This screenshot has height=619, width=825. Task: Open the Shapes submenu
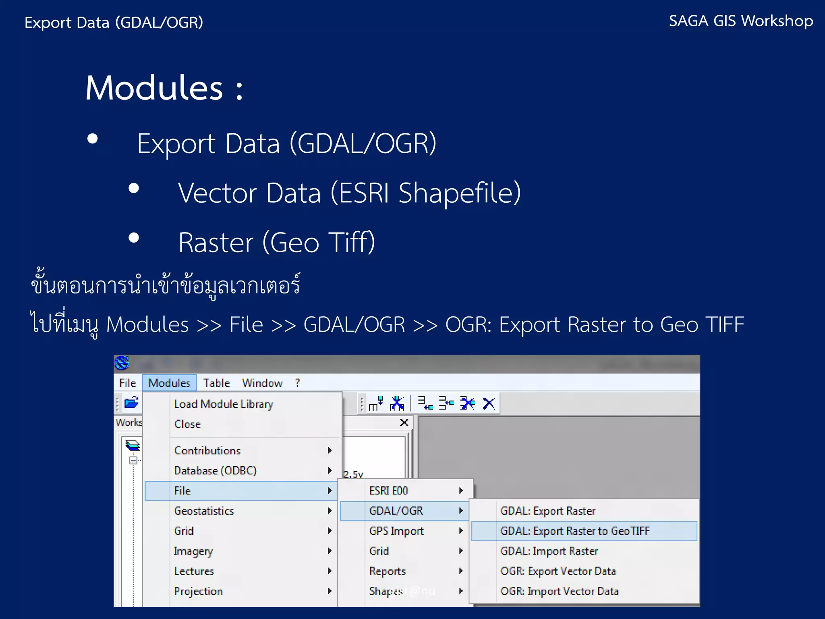pyautogui.click(x=405, y=592)
